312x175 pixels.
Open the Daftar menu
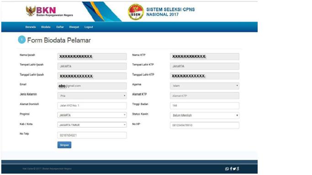pyautogui.click(x=60, y=27)
